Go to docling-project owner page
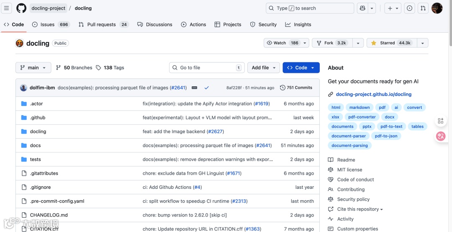This screenshot has width=452, height=232. tap(49, 8)
